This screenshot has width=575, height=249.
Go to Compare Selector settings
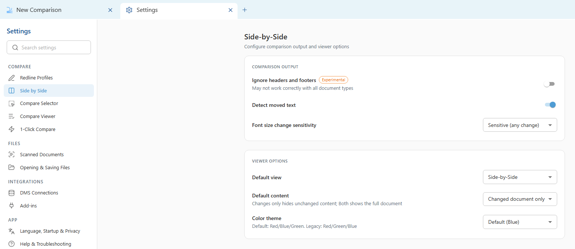tap(49, 104)
